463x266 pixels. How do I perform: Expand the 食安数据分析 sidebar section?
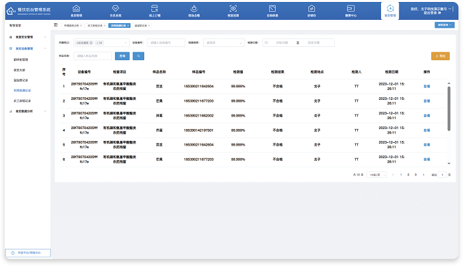click(26, 111)
